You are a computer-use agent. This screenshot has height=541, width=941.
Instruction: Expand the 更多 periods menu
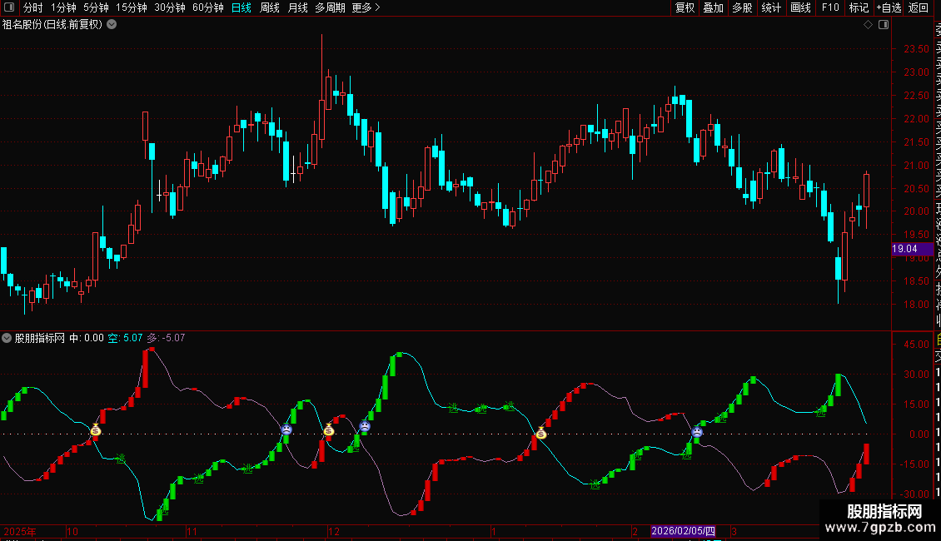[x=366, y=7]
